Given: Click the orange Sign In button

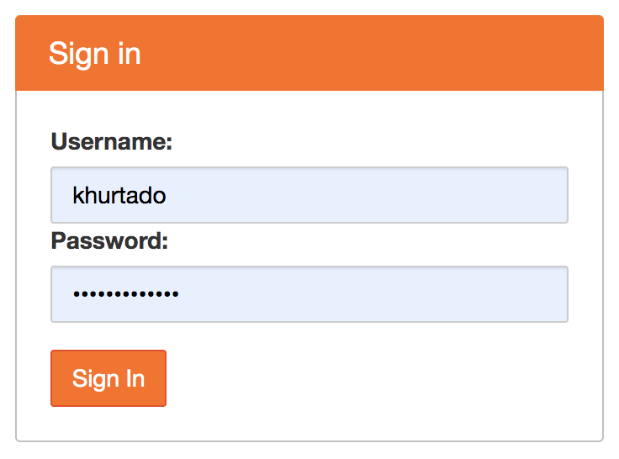Looking at the screenshot, I should point(108,378).
